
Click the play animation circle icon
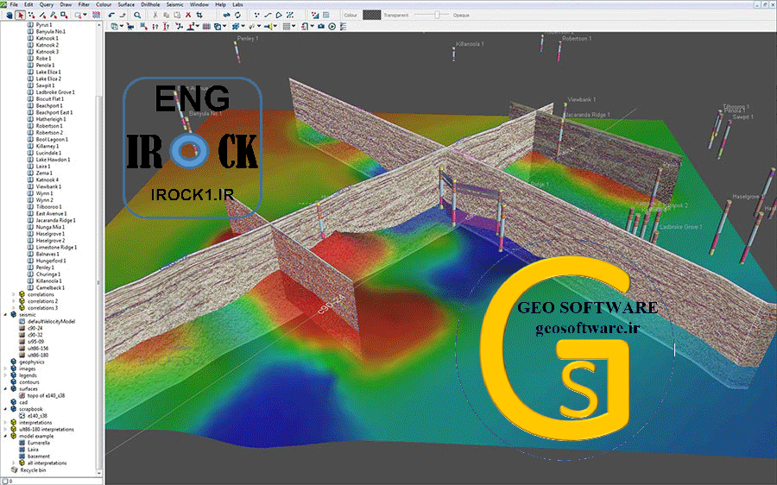click(x=332, y=26)
